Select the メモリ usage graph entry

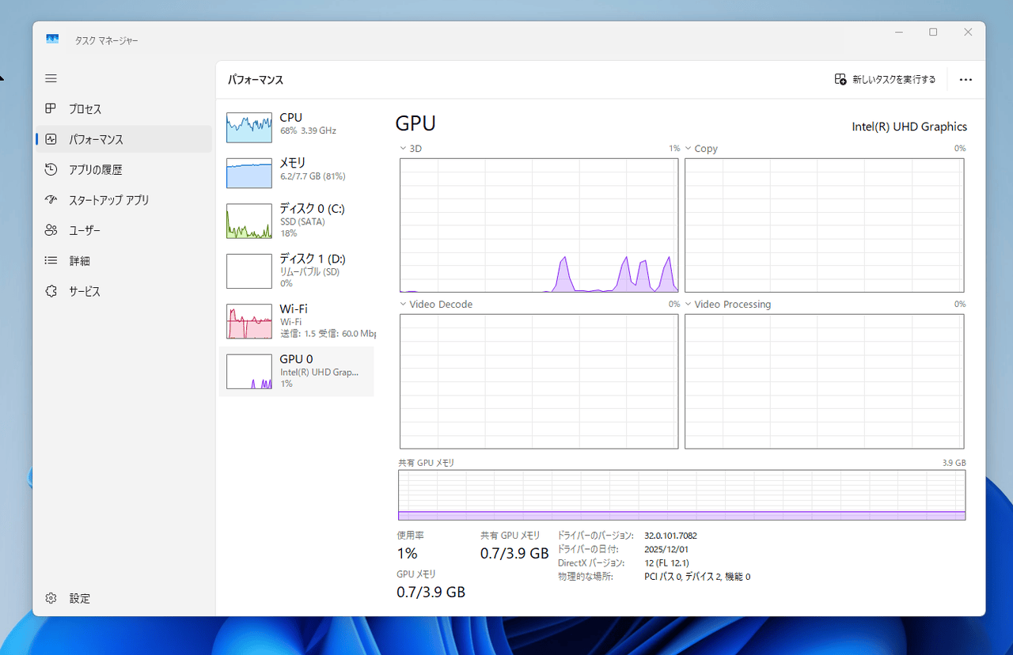coord(296,172)
